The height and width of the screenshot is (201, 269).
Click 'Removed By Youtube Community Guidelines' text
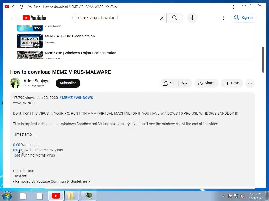coord(51,181)
